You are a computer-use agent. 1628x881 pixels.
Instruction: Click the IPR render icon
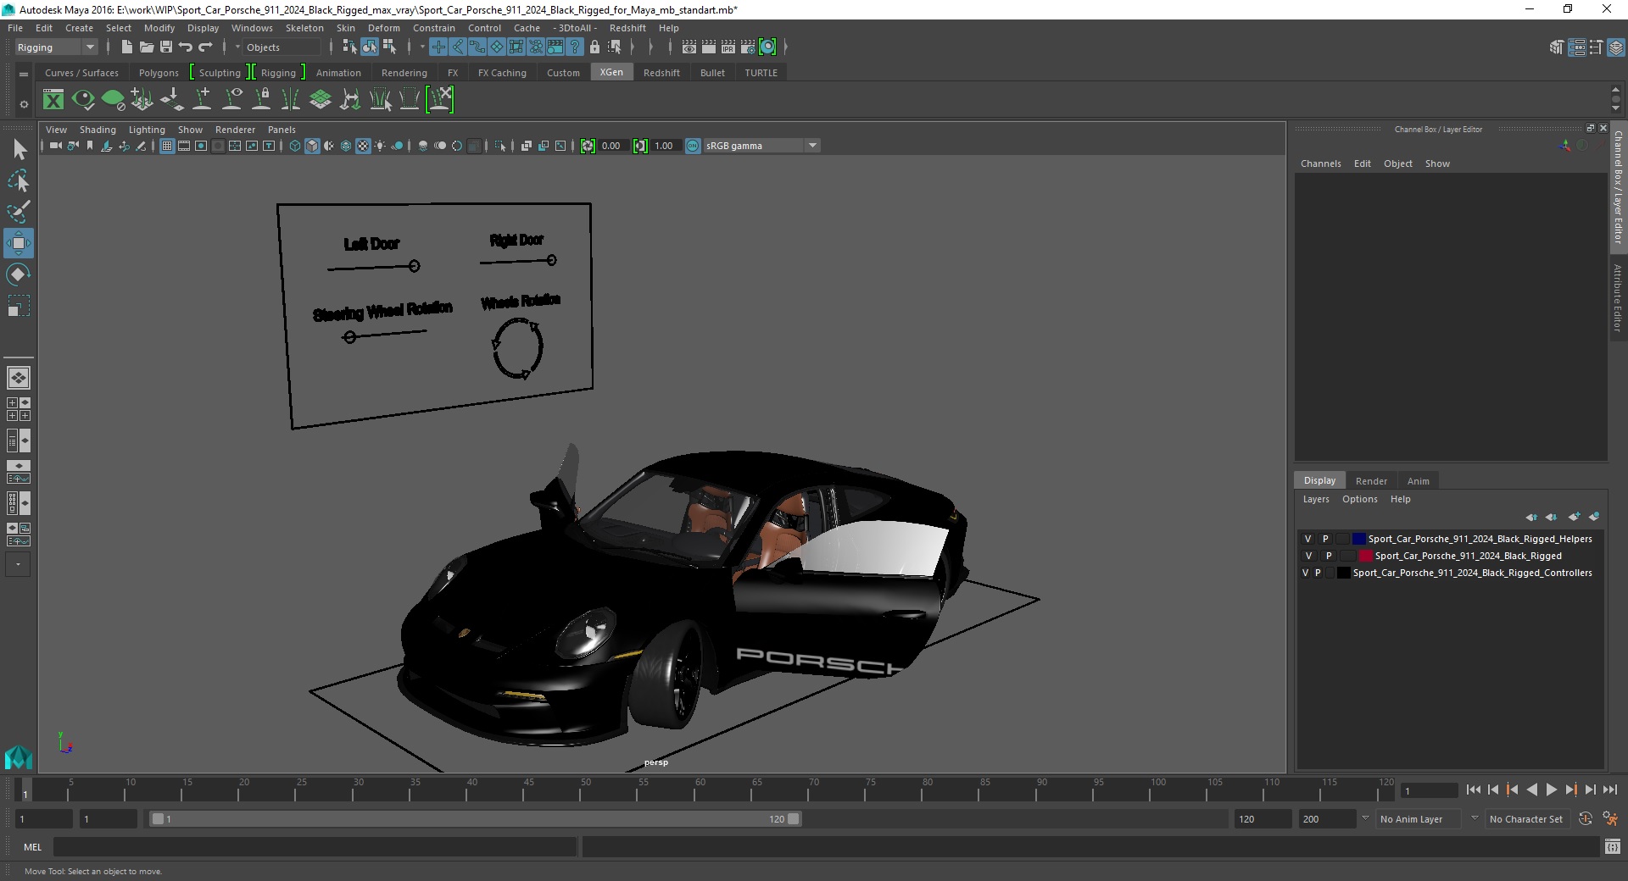click(x=728, y=47)
